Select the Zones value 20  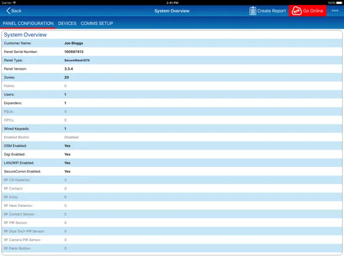point(67,77)
